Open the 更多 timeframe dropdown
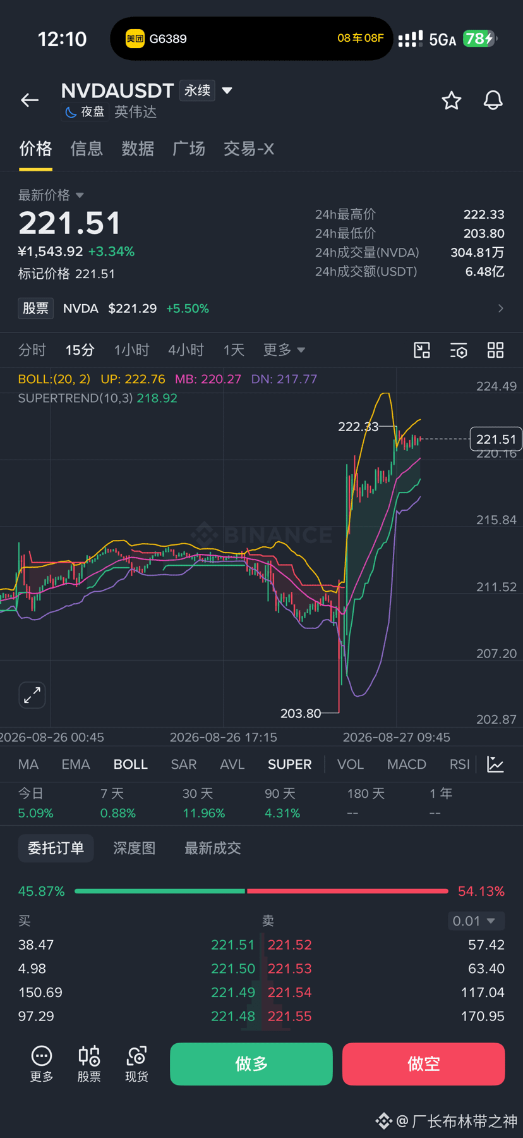The height and width of the screenshot is (1138, 523). coord(284,350)
